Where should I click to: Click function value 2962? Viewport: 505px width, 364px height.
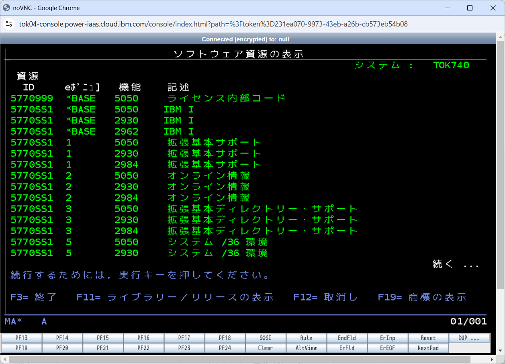126,131
